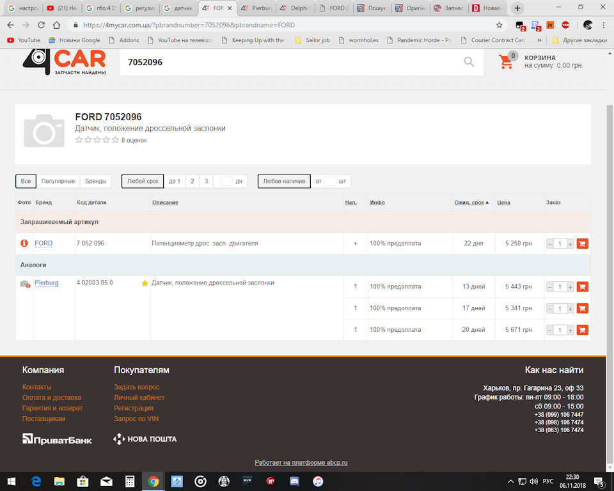
Task: Bookmark page with star icon
Action: [500, 25]
